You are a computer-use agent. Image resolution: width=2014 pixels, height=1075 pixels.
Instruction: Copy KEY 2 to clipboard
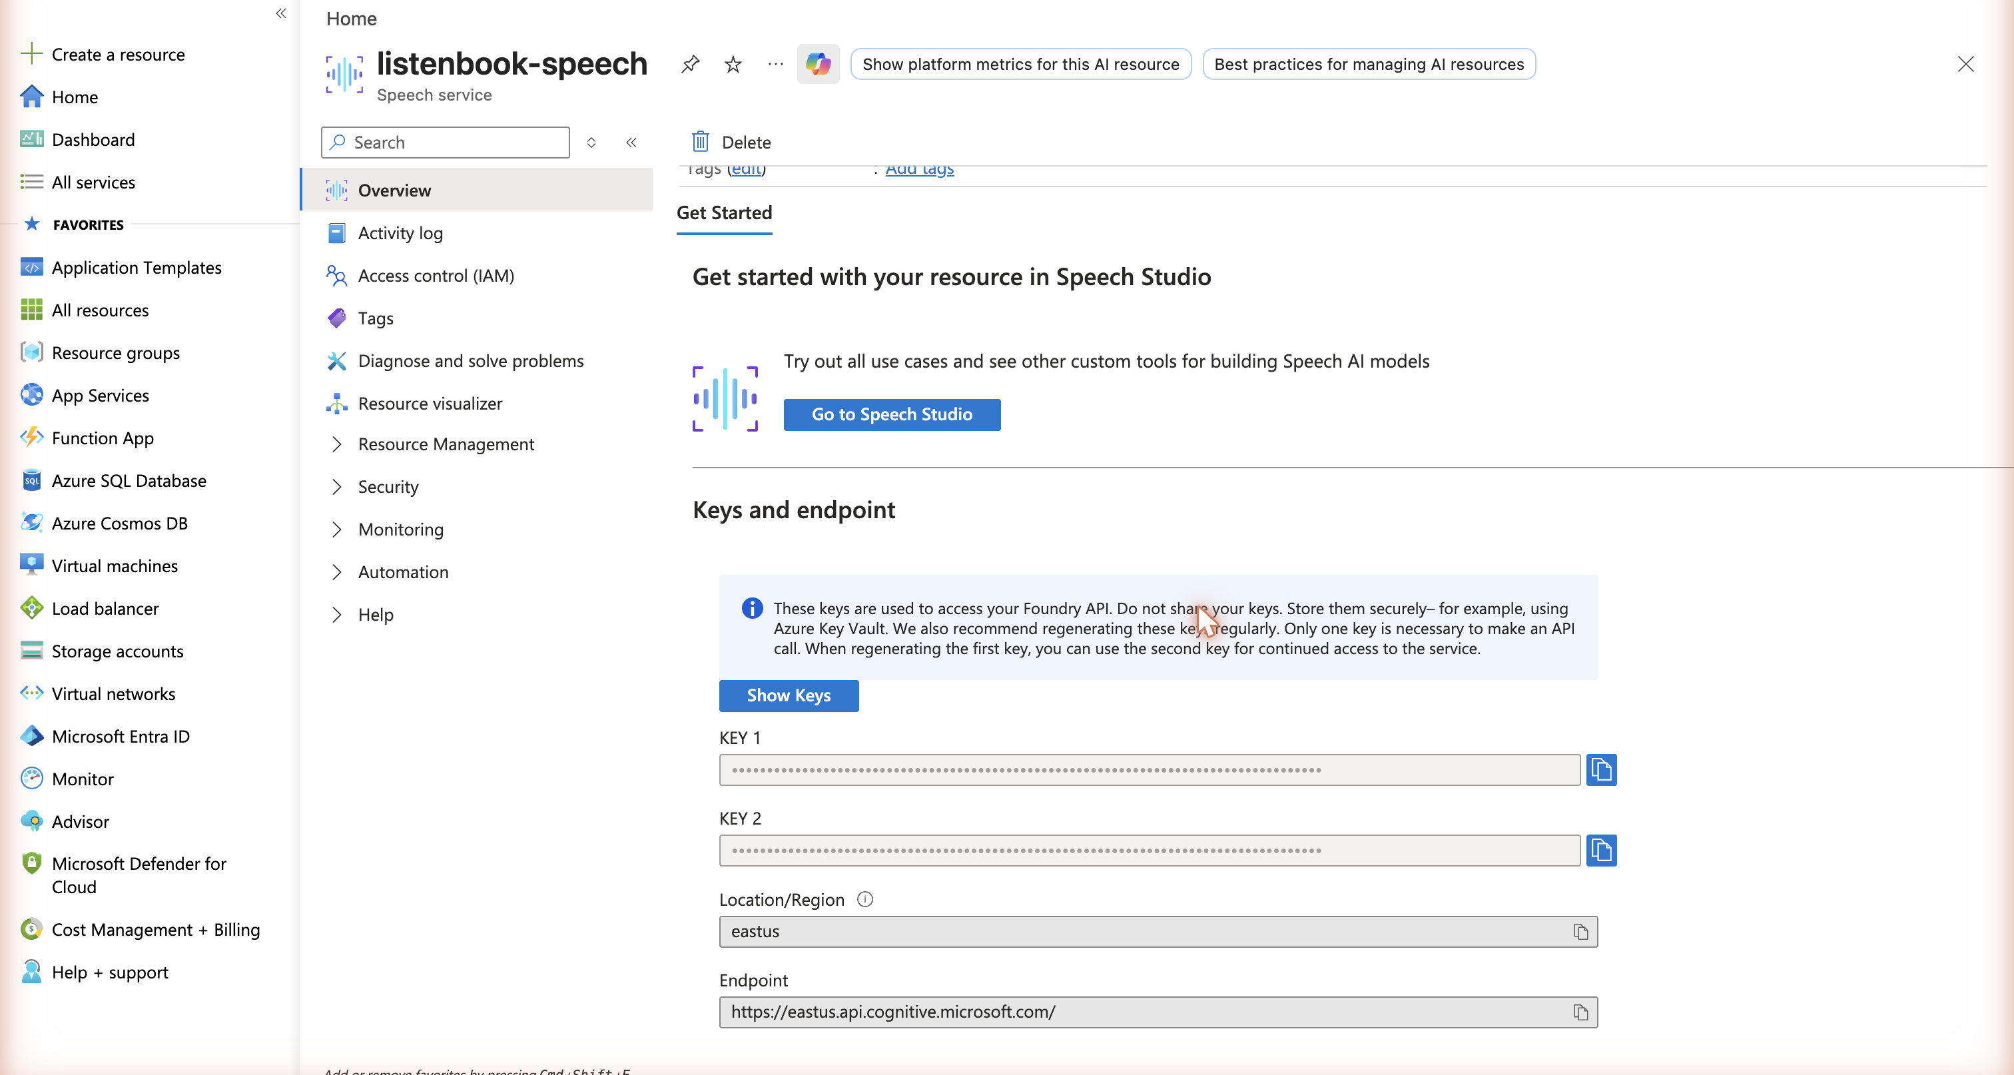point(1601,851)
